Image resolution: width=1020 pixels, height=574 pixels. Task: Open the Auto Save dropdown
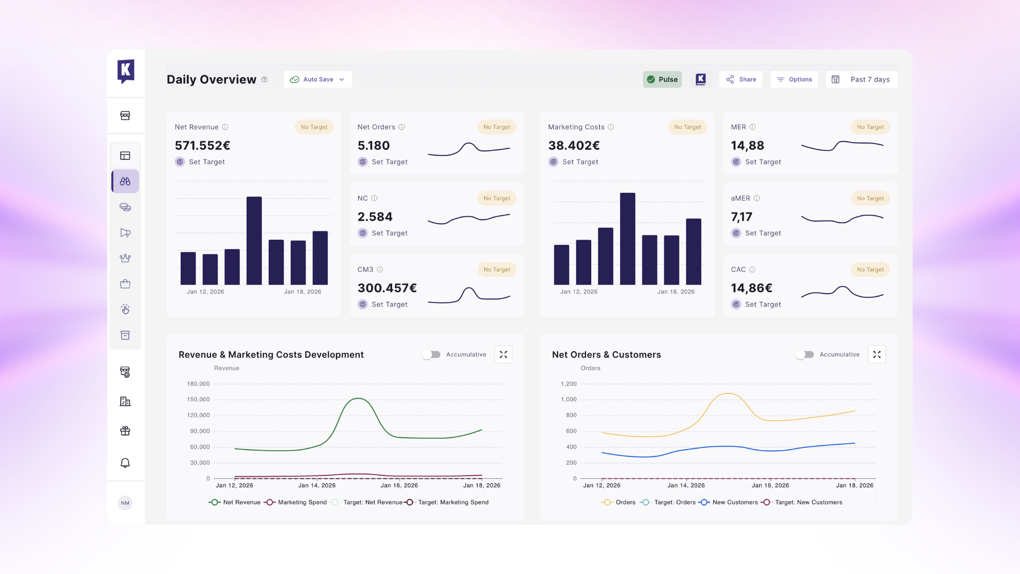(318, 79)
